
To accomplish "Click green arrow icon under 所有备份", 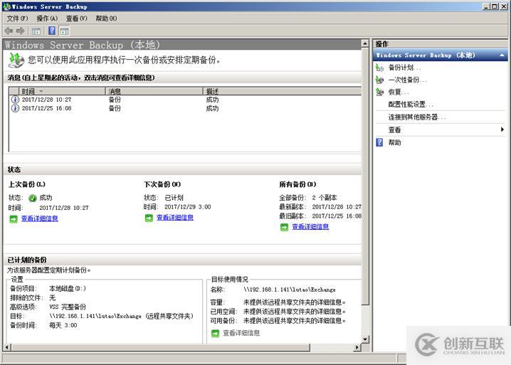I will click(284, 227).
